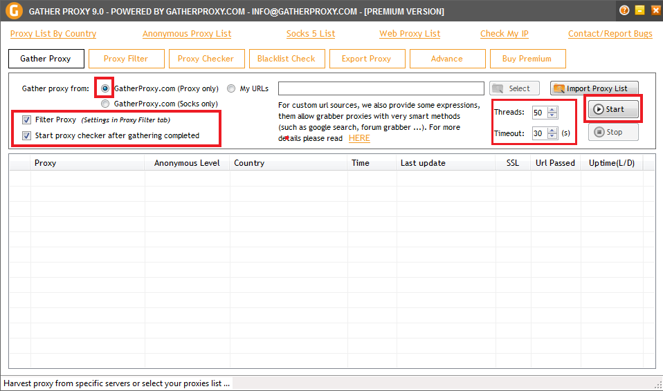This screenshot has width=663, height=391.
Task: Click the Select button for URLs
Action: click(514, 88)
